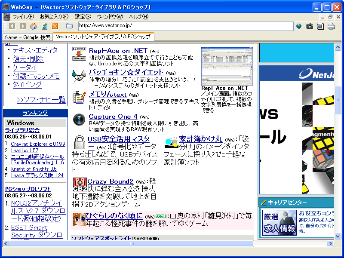Open the タイピング link
344x258 pixels.
pyautogui.click(x=27, y=84)
